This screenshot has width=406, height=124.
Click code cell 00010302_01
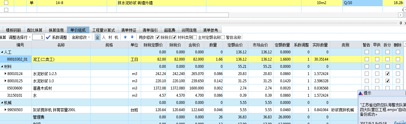coord(16,59)
